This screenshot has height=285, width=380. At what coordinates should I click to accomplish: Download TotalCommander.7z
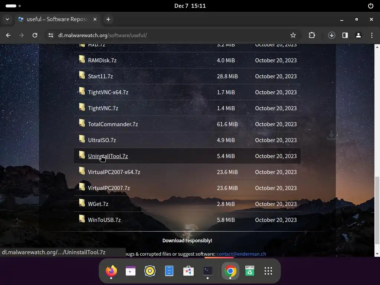pyautogui.click(x=113, y=124)
